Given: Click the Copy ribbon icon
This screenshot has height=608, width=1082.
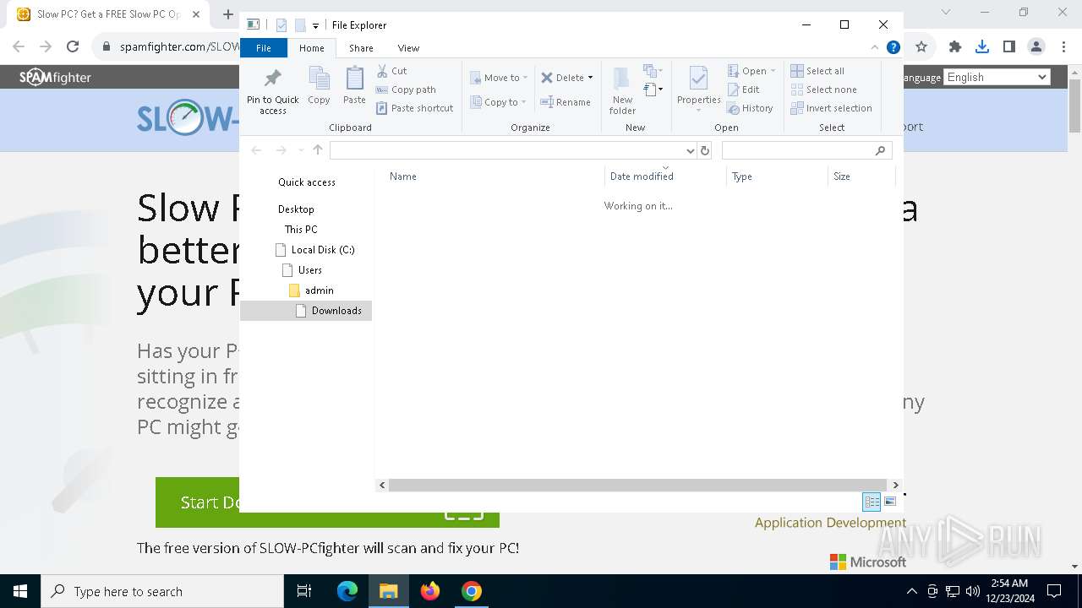Looking at the screenshot, I should tap(319, 86).
